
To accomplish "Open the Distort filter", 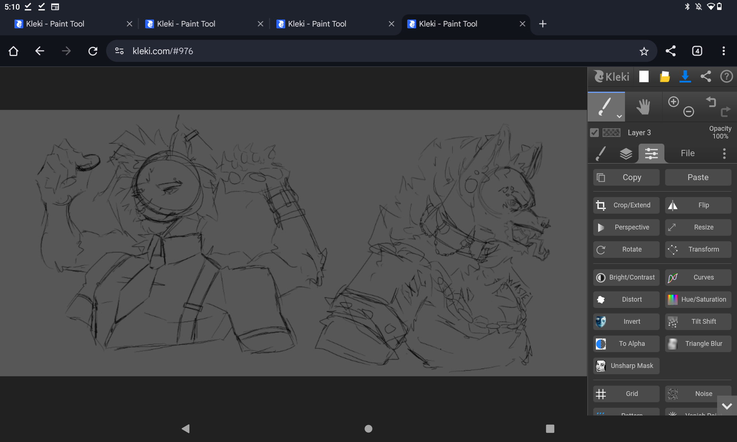I will tap(626, 299).
